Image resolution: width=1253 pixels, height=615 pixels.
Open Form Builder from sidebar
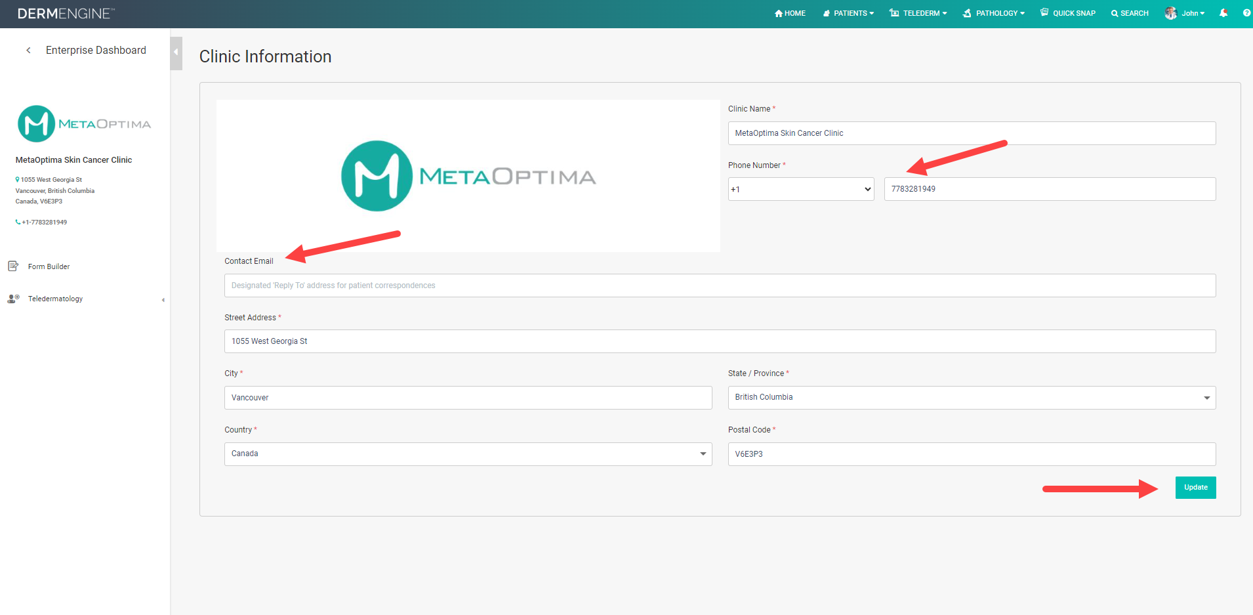tap(49, 266)
